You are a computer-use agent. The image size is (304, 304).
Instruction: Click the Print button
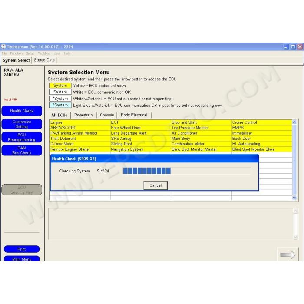22,249
